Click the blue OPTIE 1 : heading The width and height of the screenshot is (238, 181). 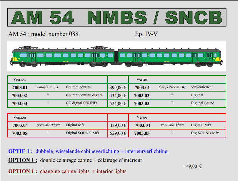pos(21,151)
